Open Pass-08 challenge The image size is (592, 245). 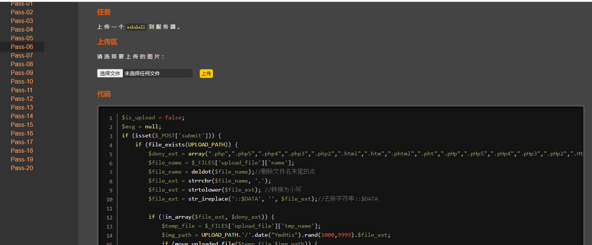22,64
